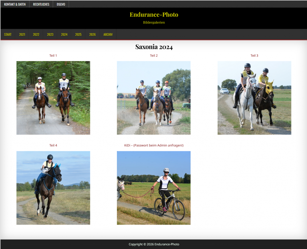Open the DSGVO privacy page
307x249 pixels.
click(x=61, y=4)
